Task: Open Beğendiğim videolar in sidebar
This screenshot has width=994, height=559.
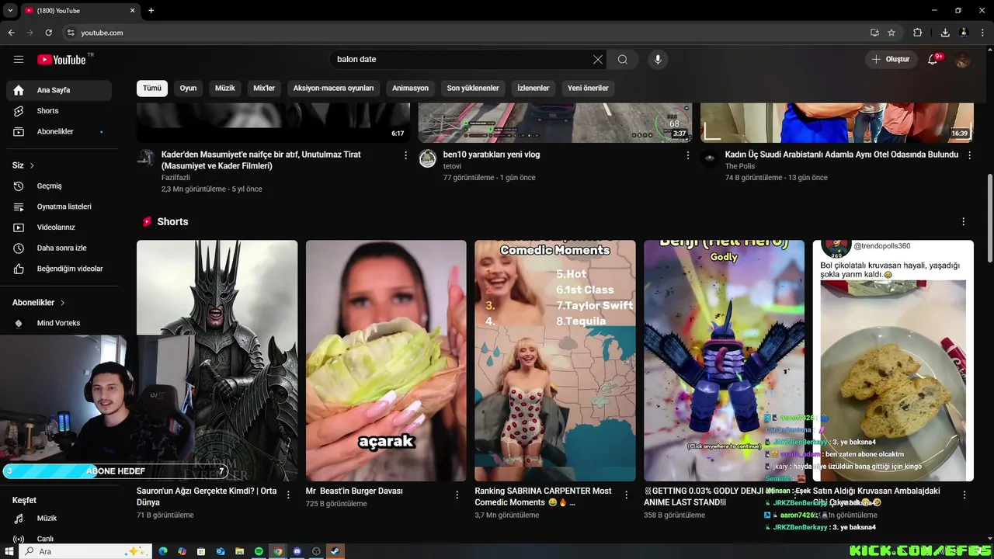Action: (59, 269)
